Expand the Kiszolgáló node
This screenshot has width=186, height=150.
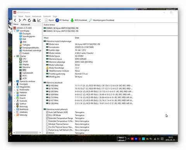(15, 84)
